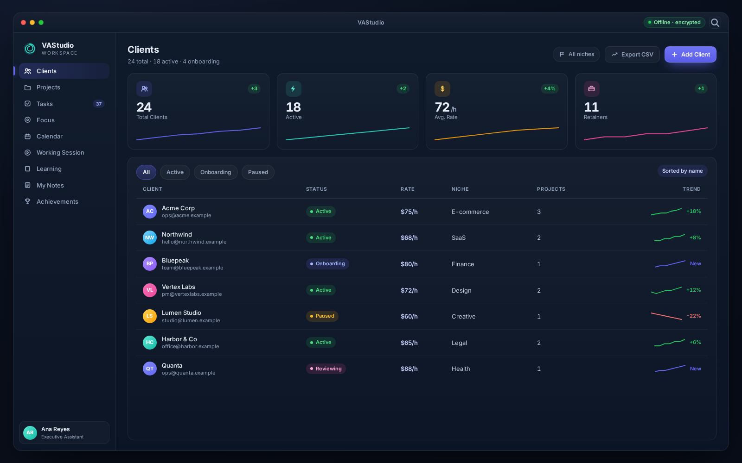Click the Acme Corp AC avatar
Screen dimensions: 742x463
(x=150, y=212)
